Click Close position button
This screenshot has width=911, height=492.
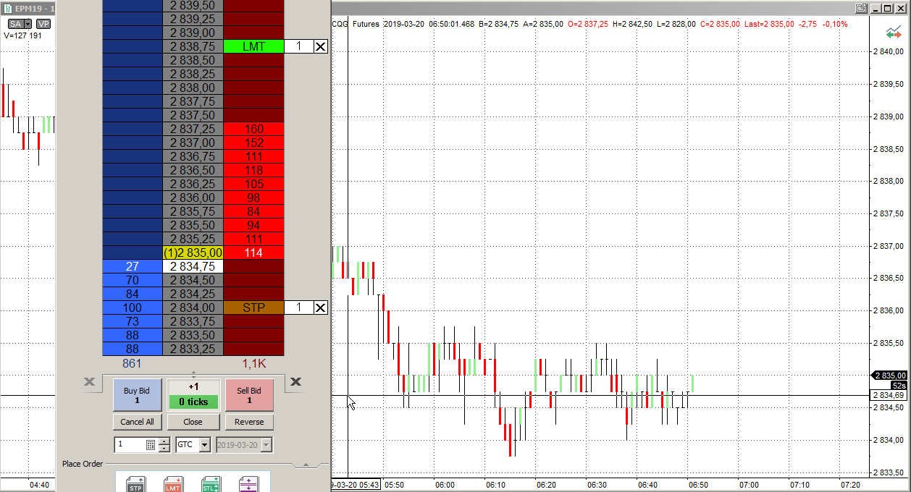[193, 422]
